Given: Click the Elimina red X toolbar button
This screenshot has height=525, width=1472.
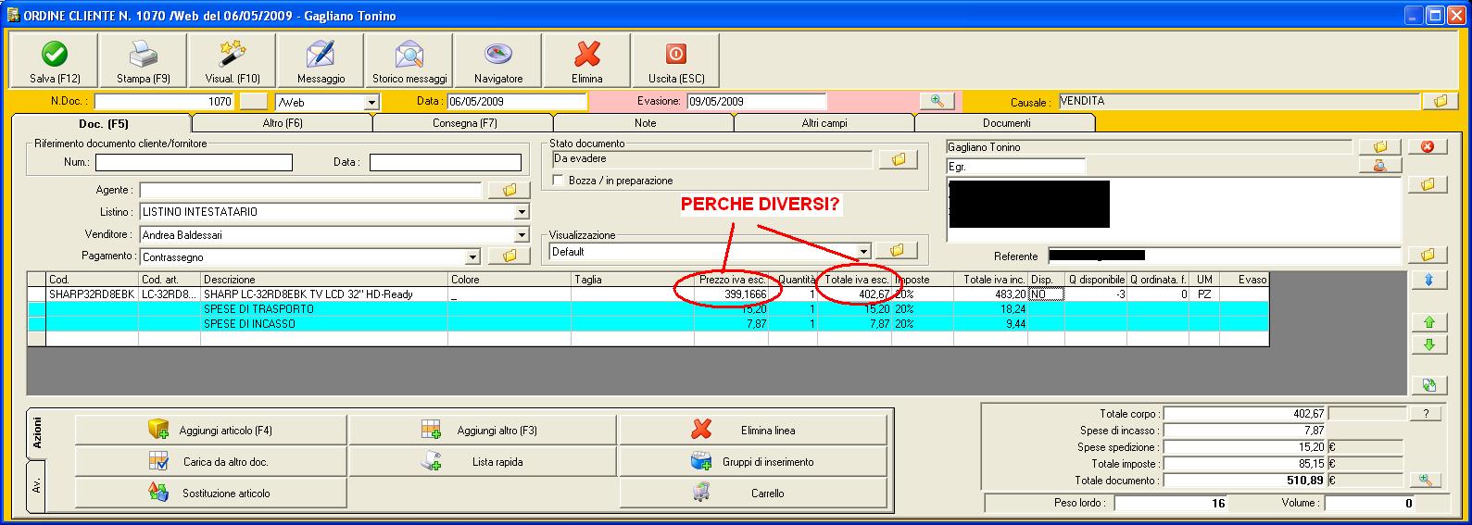Looking at the screenshot, I should tap(587, 61).
